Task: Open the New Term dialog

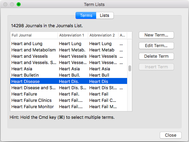Action: (156, 35)
